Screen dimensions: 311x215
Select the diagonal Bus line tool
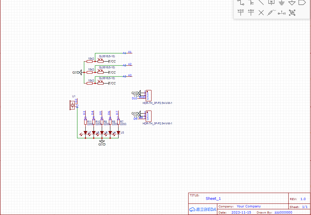(261, 2)
